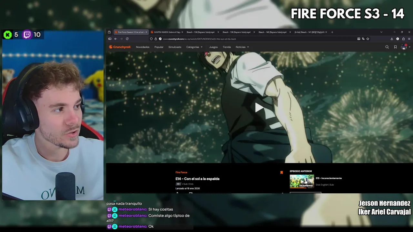This screenshot has width=413, height=232.
Task: Open the Juegos link
Action: pos(213,47)
